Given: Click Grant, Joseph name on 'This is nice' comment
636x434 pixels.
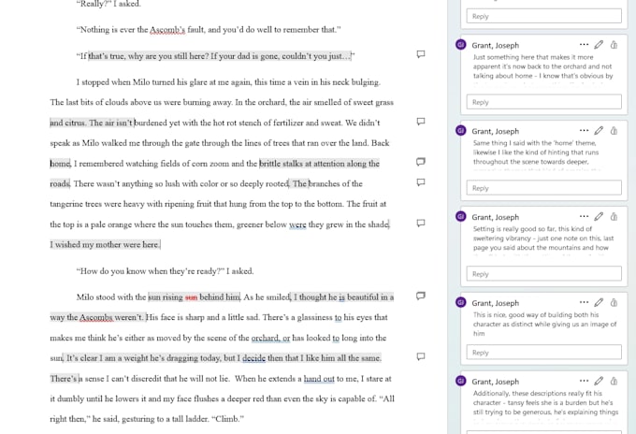Looking at the screenshot, I should click(496, 303).
